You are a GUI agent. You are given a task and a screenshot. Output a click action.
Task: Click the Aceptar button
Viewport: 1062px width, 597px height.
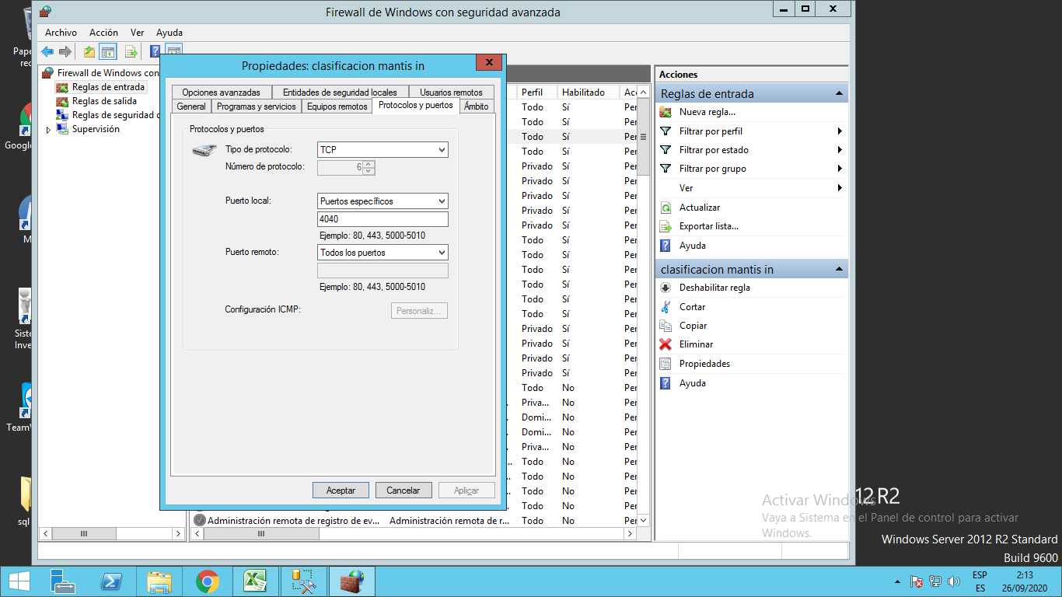click(341, 490)
